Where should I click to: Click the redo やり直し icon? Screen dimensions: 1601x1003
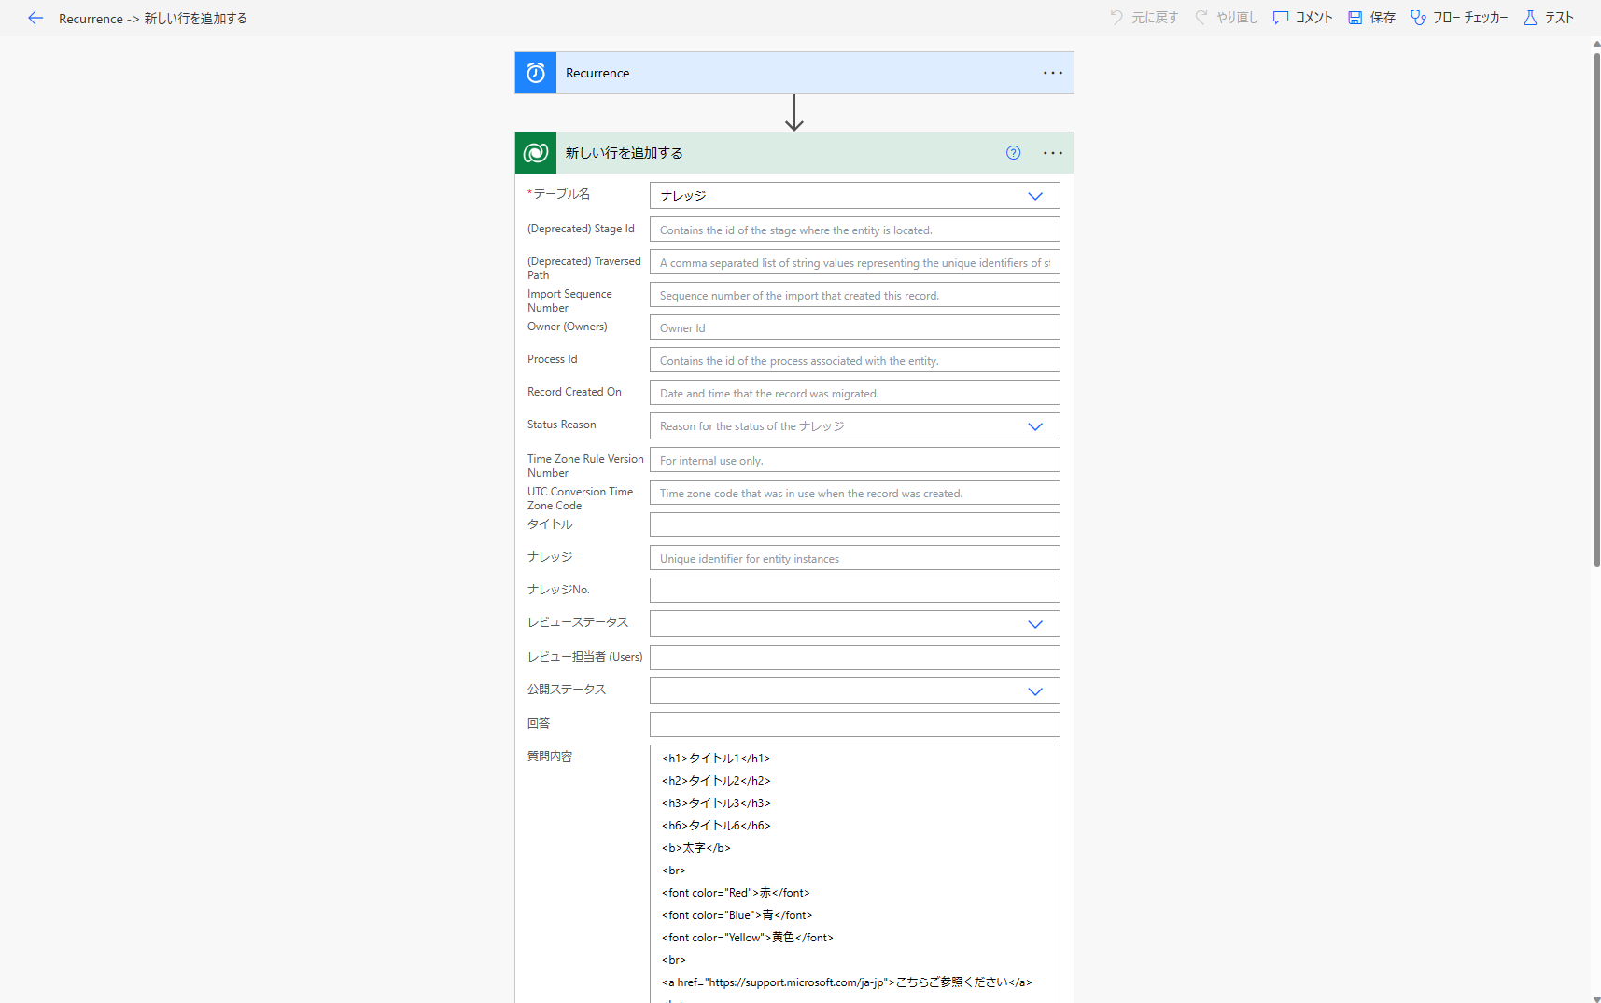[x=1201, y=18]
